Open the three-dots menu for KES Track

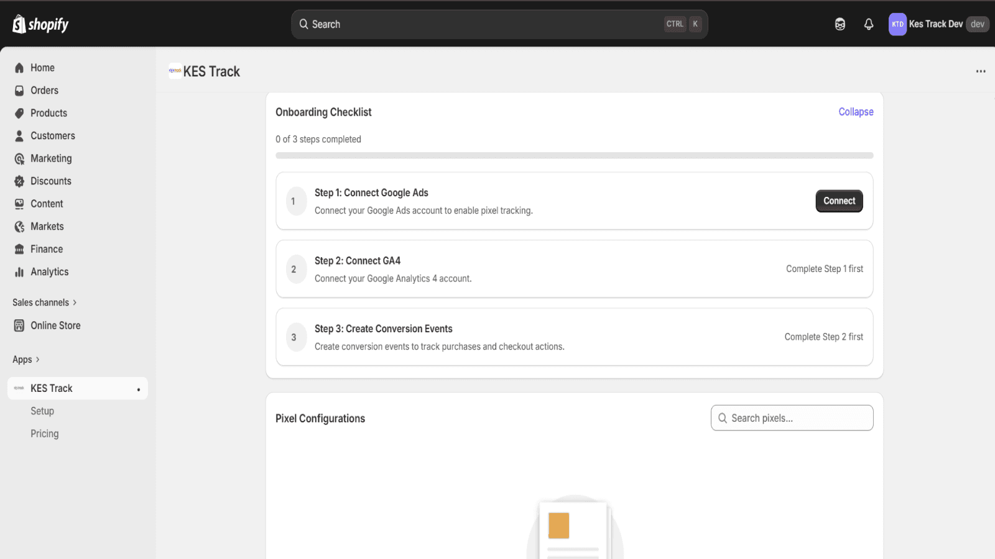pos(981,71)
